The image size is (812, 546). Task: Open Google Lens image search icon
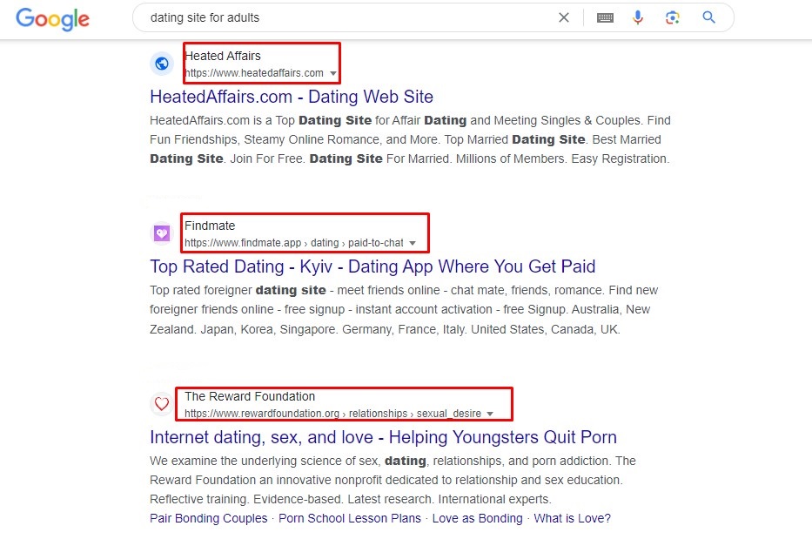pos(672,17)
